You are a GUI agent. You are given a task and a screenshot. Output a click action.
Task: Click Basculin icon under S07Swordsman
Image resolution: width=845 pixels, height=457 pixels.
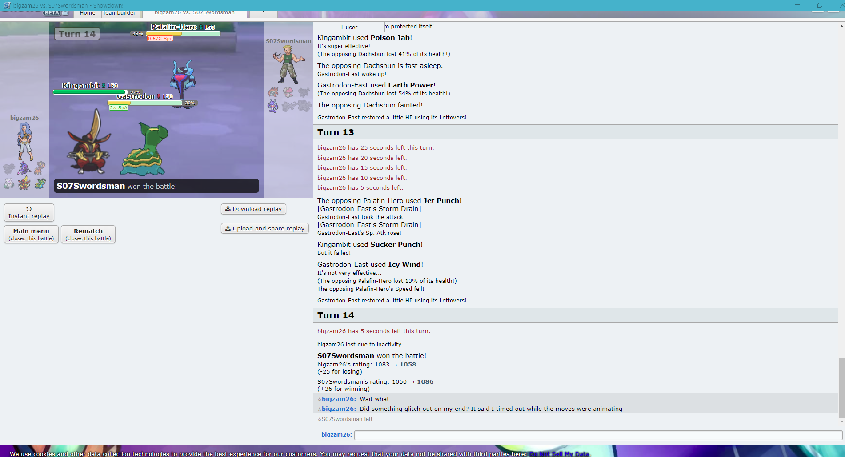point(273,92)
